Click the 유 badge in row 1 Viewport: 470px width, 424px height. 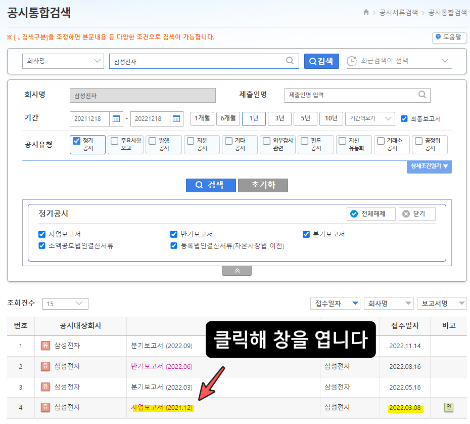pos(45,346)
